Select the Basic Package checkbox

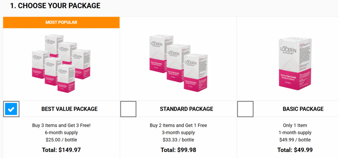(245, 109)
